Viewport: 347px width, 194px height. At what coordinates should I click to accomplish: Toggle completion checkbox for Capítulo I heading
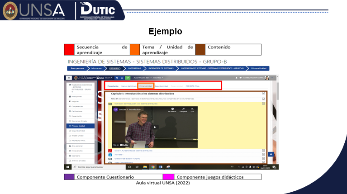click(x=263, y=94)
